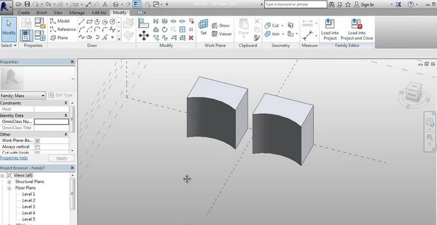This screenshot has width=437, height=225.
Task: Click the red Delete X icon
Action: [x=191, y=38]
